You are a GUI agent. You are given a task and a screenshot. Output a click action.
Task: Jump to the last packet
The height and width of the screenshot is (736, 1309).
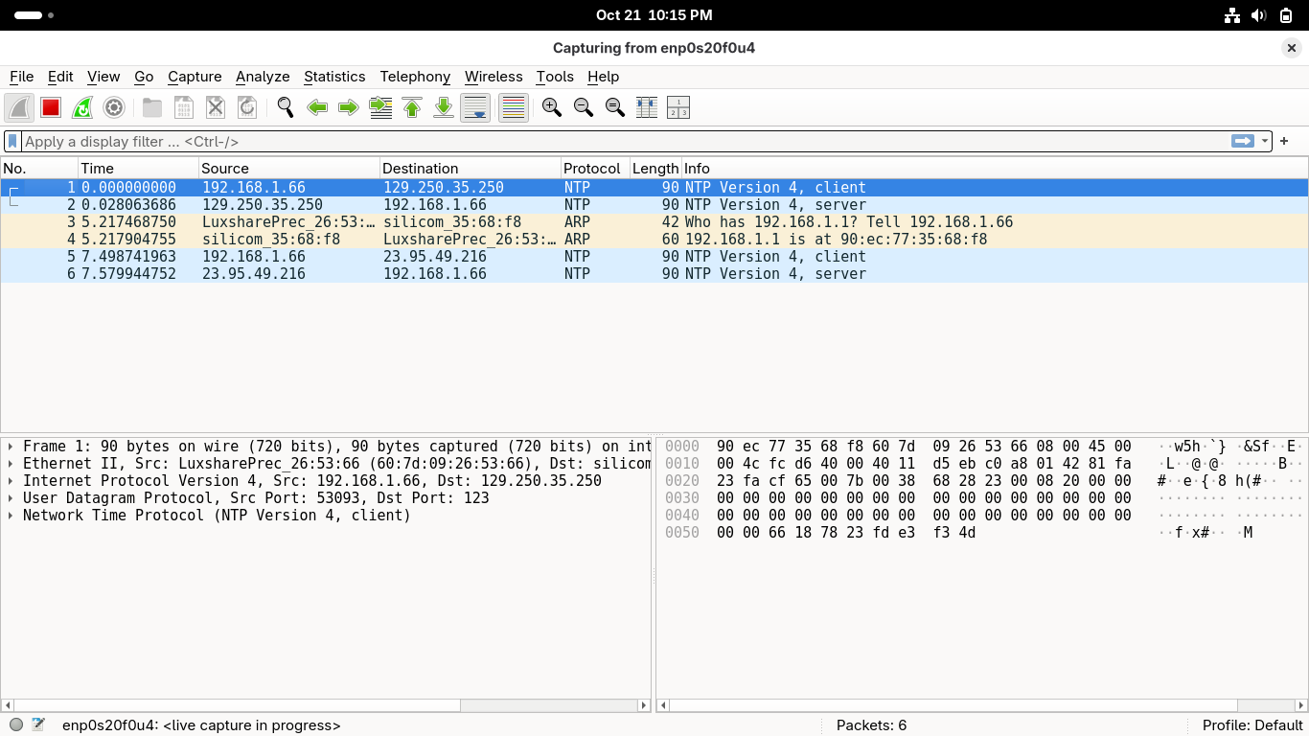point(444,108)
